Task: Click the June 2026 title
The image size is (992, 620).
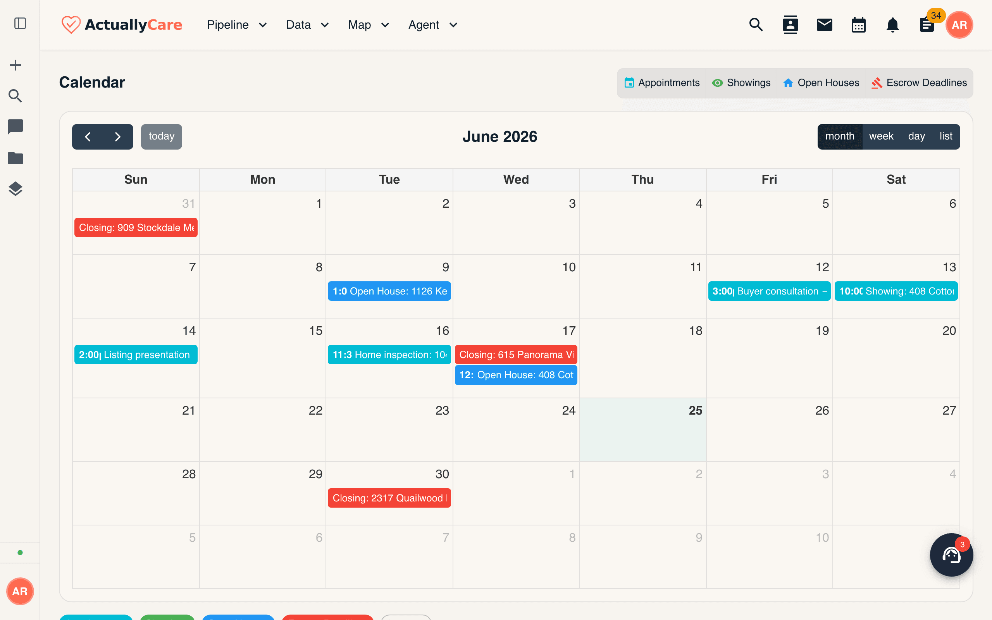Action: coord(500,136)
